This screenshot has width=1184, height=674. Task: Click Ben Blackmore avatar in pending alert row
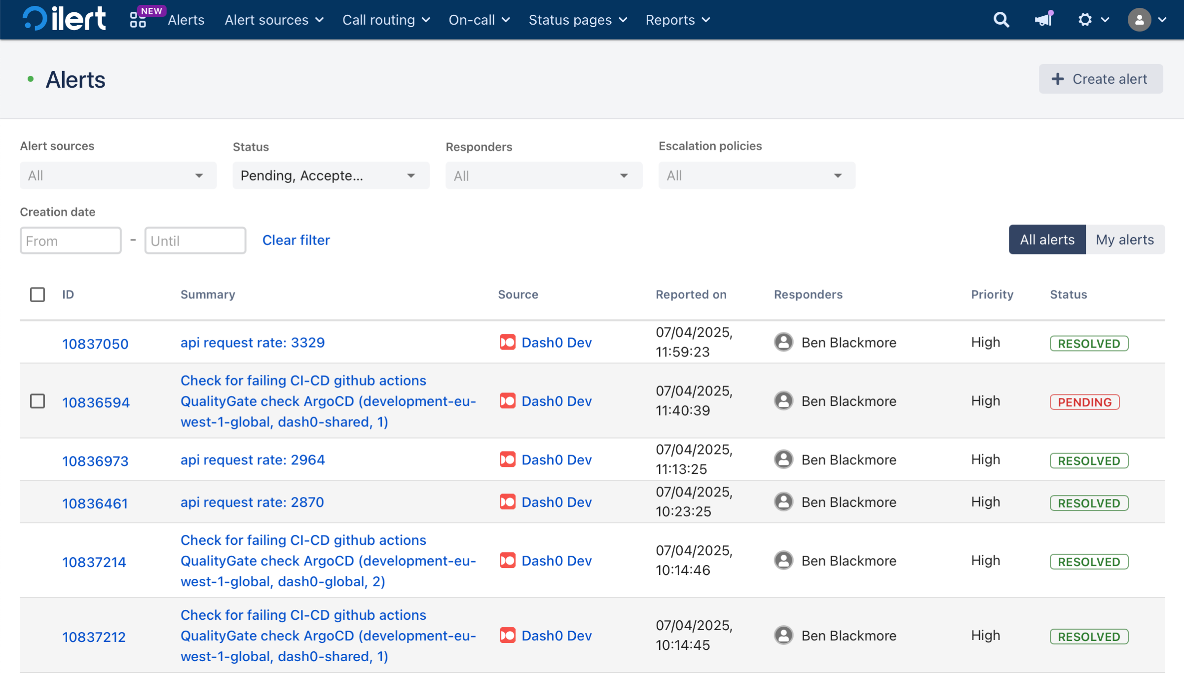click(x=783, y=401)
